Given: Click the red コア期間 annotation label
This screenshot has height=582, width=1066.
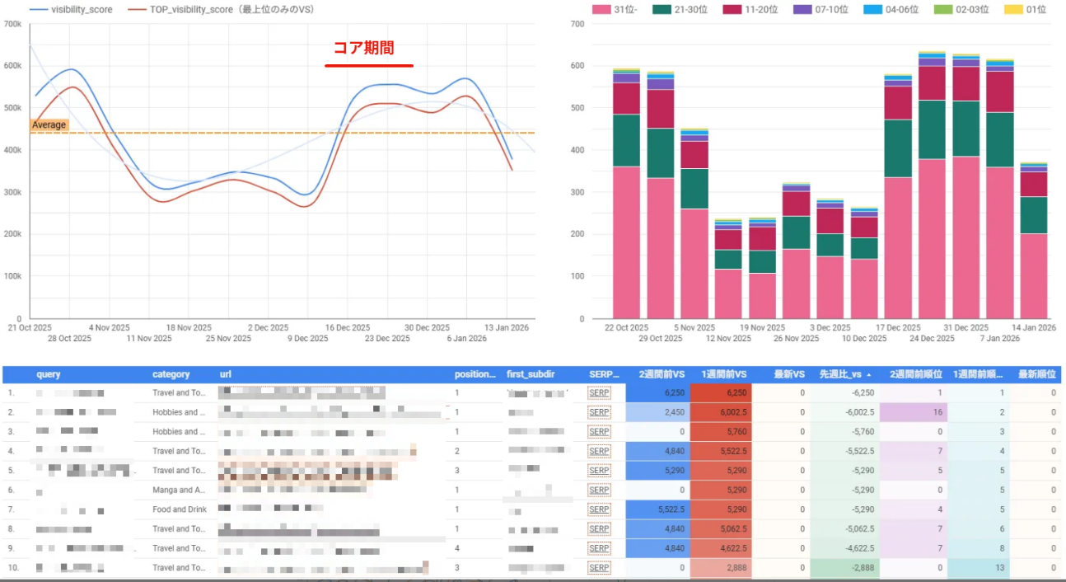Looking at the screenshot, I should click(368, 49).
